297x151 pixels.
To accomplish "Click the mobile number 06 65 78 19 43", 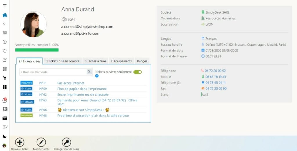I will point(215,77).
